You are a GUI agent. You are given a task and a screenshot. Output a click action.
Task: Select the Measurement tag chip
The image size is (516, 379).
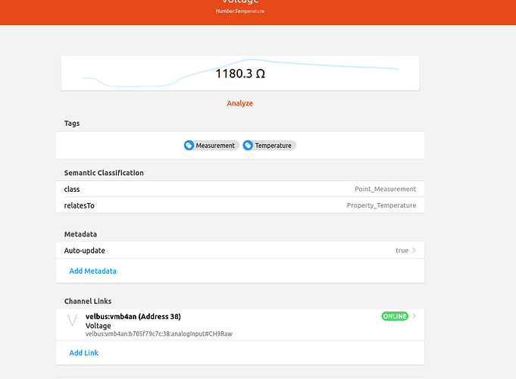[x=211, y=146]
